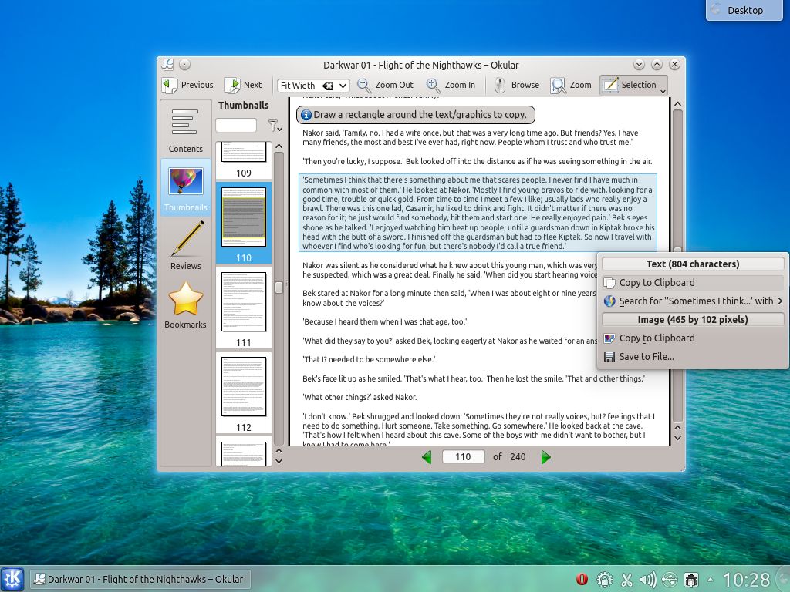Click the Okular taskbar entry

coord(140,580)
